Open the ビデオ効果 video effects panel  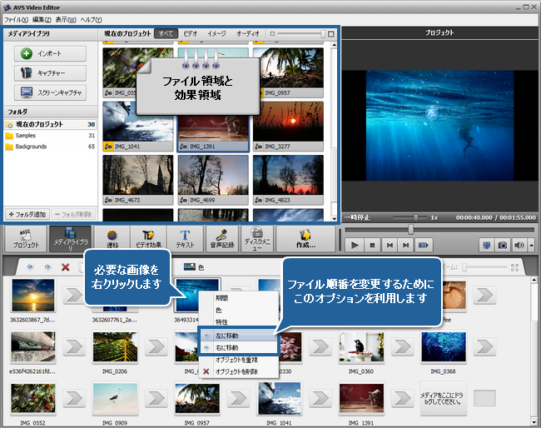click(x=150, y=240)
